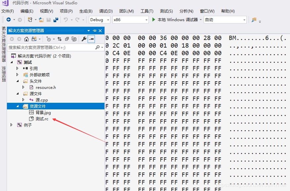Expand the resource.h node

pos(23,87)
